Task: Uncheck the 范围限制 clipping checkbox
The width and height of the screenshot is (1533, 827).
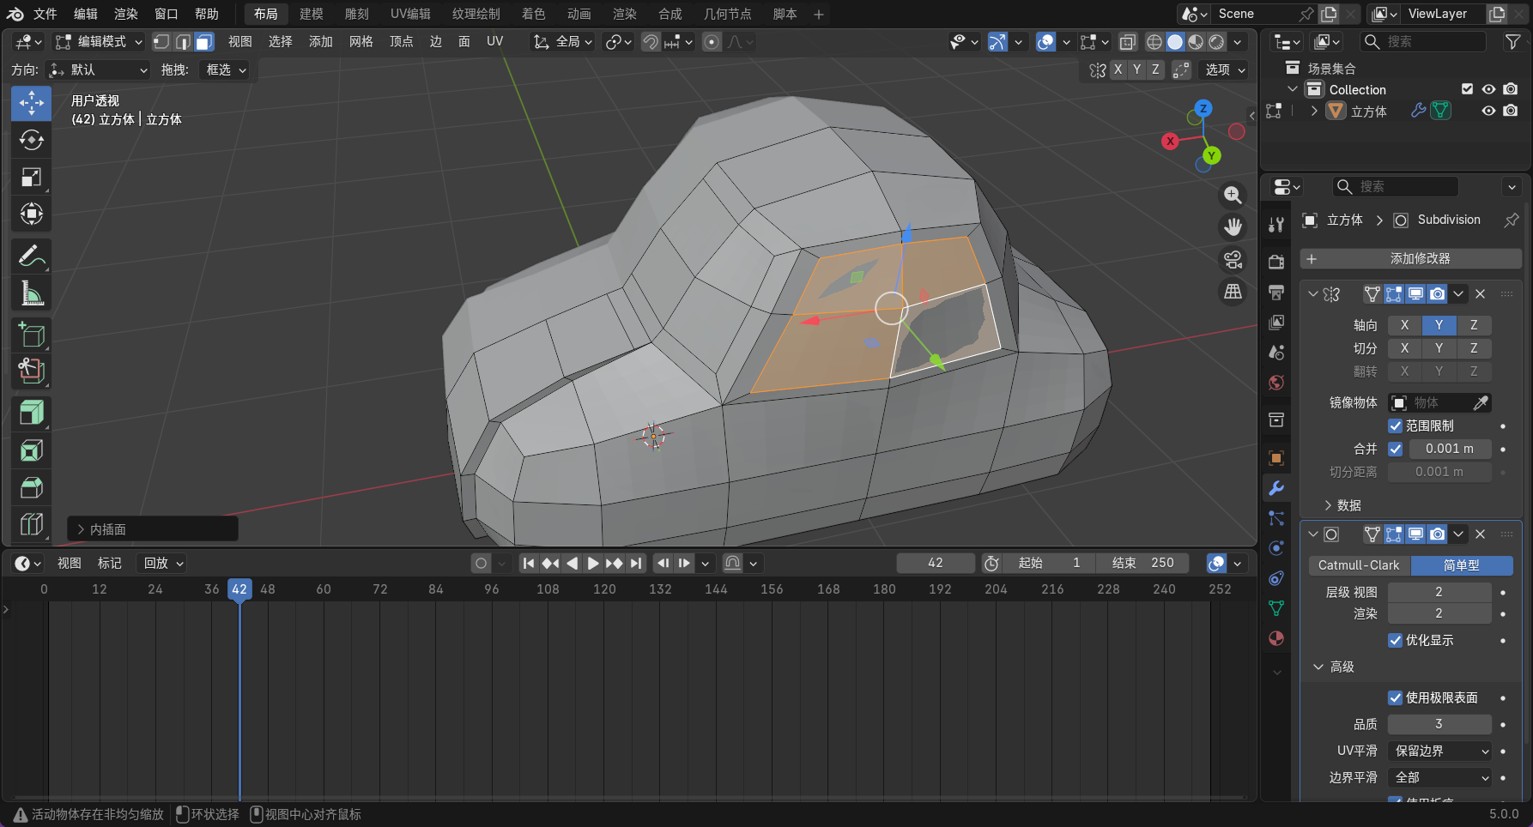Action: coord(1395,426)
